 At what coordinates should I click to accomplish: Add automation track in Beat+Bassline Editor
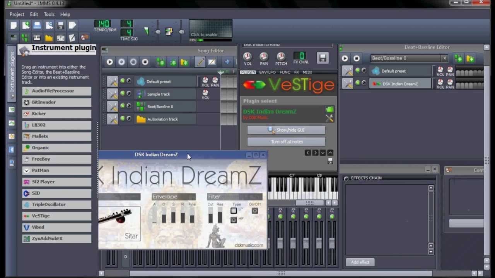click(x=470, y=58)
